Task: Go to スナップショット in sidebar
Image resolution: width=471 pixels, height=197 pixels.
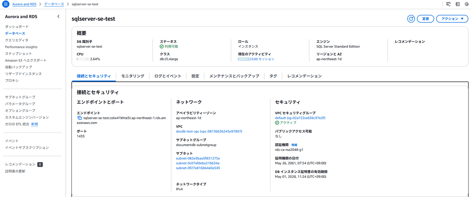Action: (x=18, y=54)
